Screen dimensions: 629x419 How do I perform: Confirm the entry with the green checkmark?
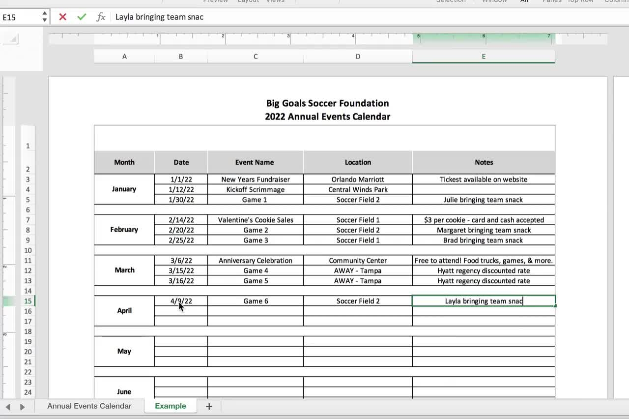(82, 17)
